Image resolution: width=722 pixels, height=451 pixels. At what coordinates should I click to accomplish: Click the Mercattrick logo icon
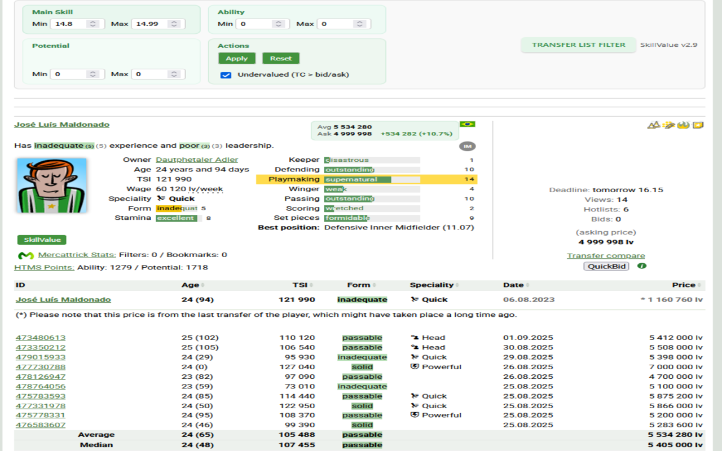[26, 256]
